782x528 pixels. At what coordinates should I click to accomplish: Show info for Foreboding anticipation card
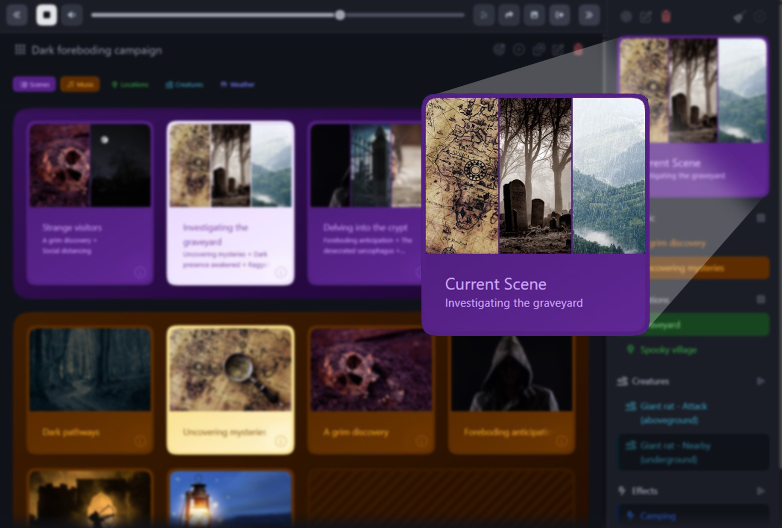(x=562, y=441)
